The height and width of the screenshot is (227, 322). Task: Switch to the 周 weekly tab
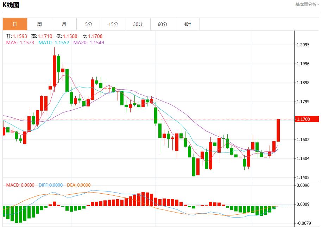[x=39, y=24]
